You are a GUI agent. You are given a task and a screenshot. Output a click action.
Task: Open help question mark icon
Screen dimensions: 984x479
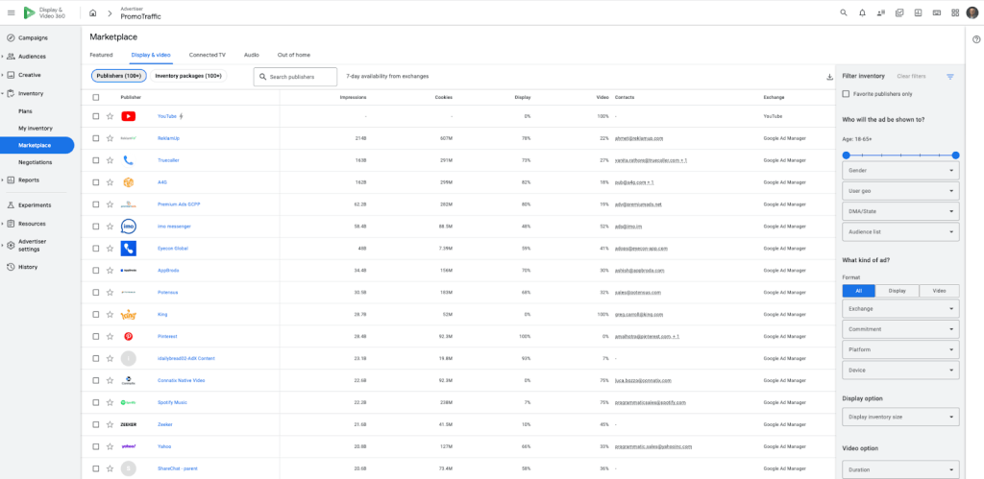click(x=976, y=39)
